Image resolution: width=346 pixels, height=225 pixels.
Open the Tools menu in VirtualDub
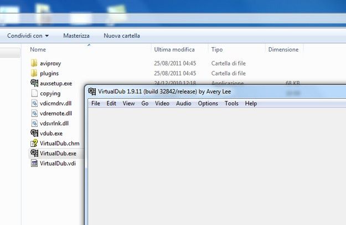[x=231, y=103]
